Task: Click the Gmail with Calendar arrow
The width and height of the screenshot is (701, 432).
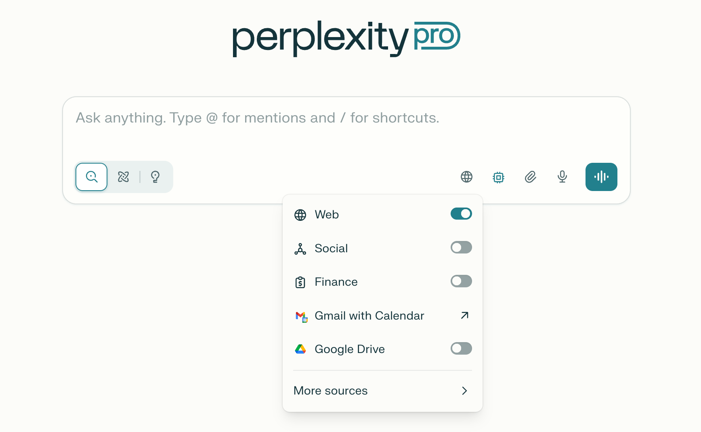Action: 464,315
